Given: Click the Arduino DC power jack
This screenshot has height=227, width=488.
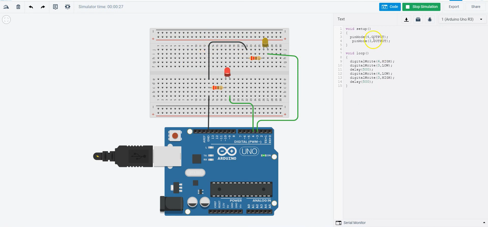Looking at the screenshot, I should [x=172, y=204].
